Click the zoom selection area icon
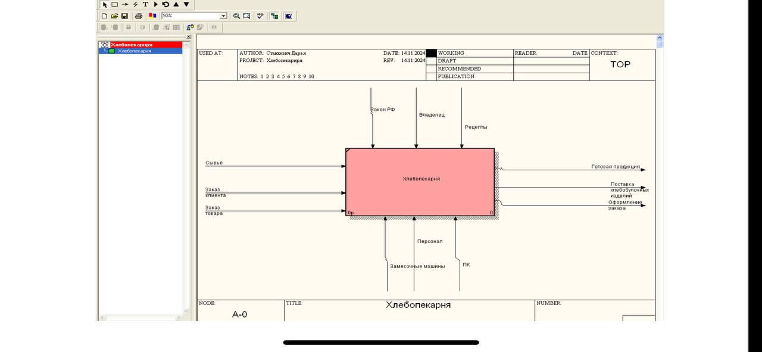This screenshot has height=352, width=762. point(246,16)
